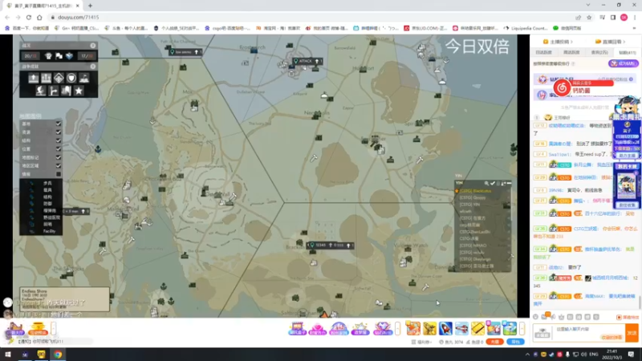Open the purple diamond activity icon
Screen dimensions: 642x361
[x=382, y=328]
